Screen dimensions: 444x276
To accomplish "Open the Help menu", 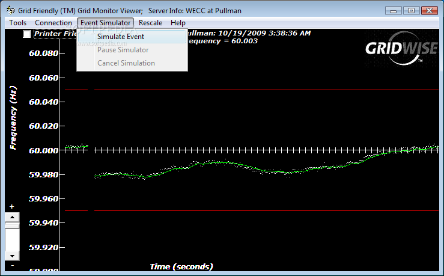I will click(178, 23).
